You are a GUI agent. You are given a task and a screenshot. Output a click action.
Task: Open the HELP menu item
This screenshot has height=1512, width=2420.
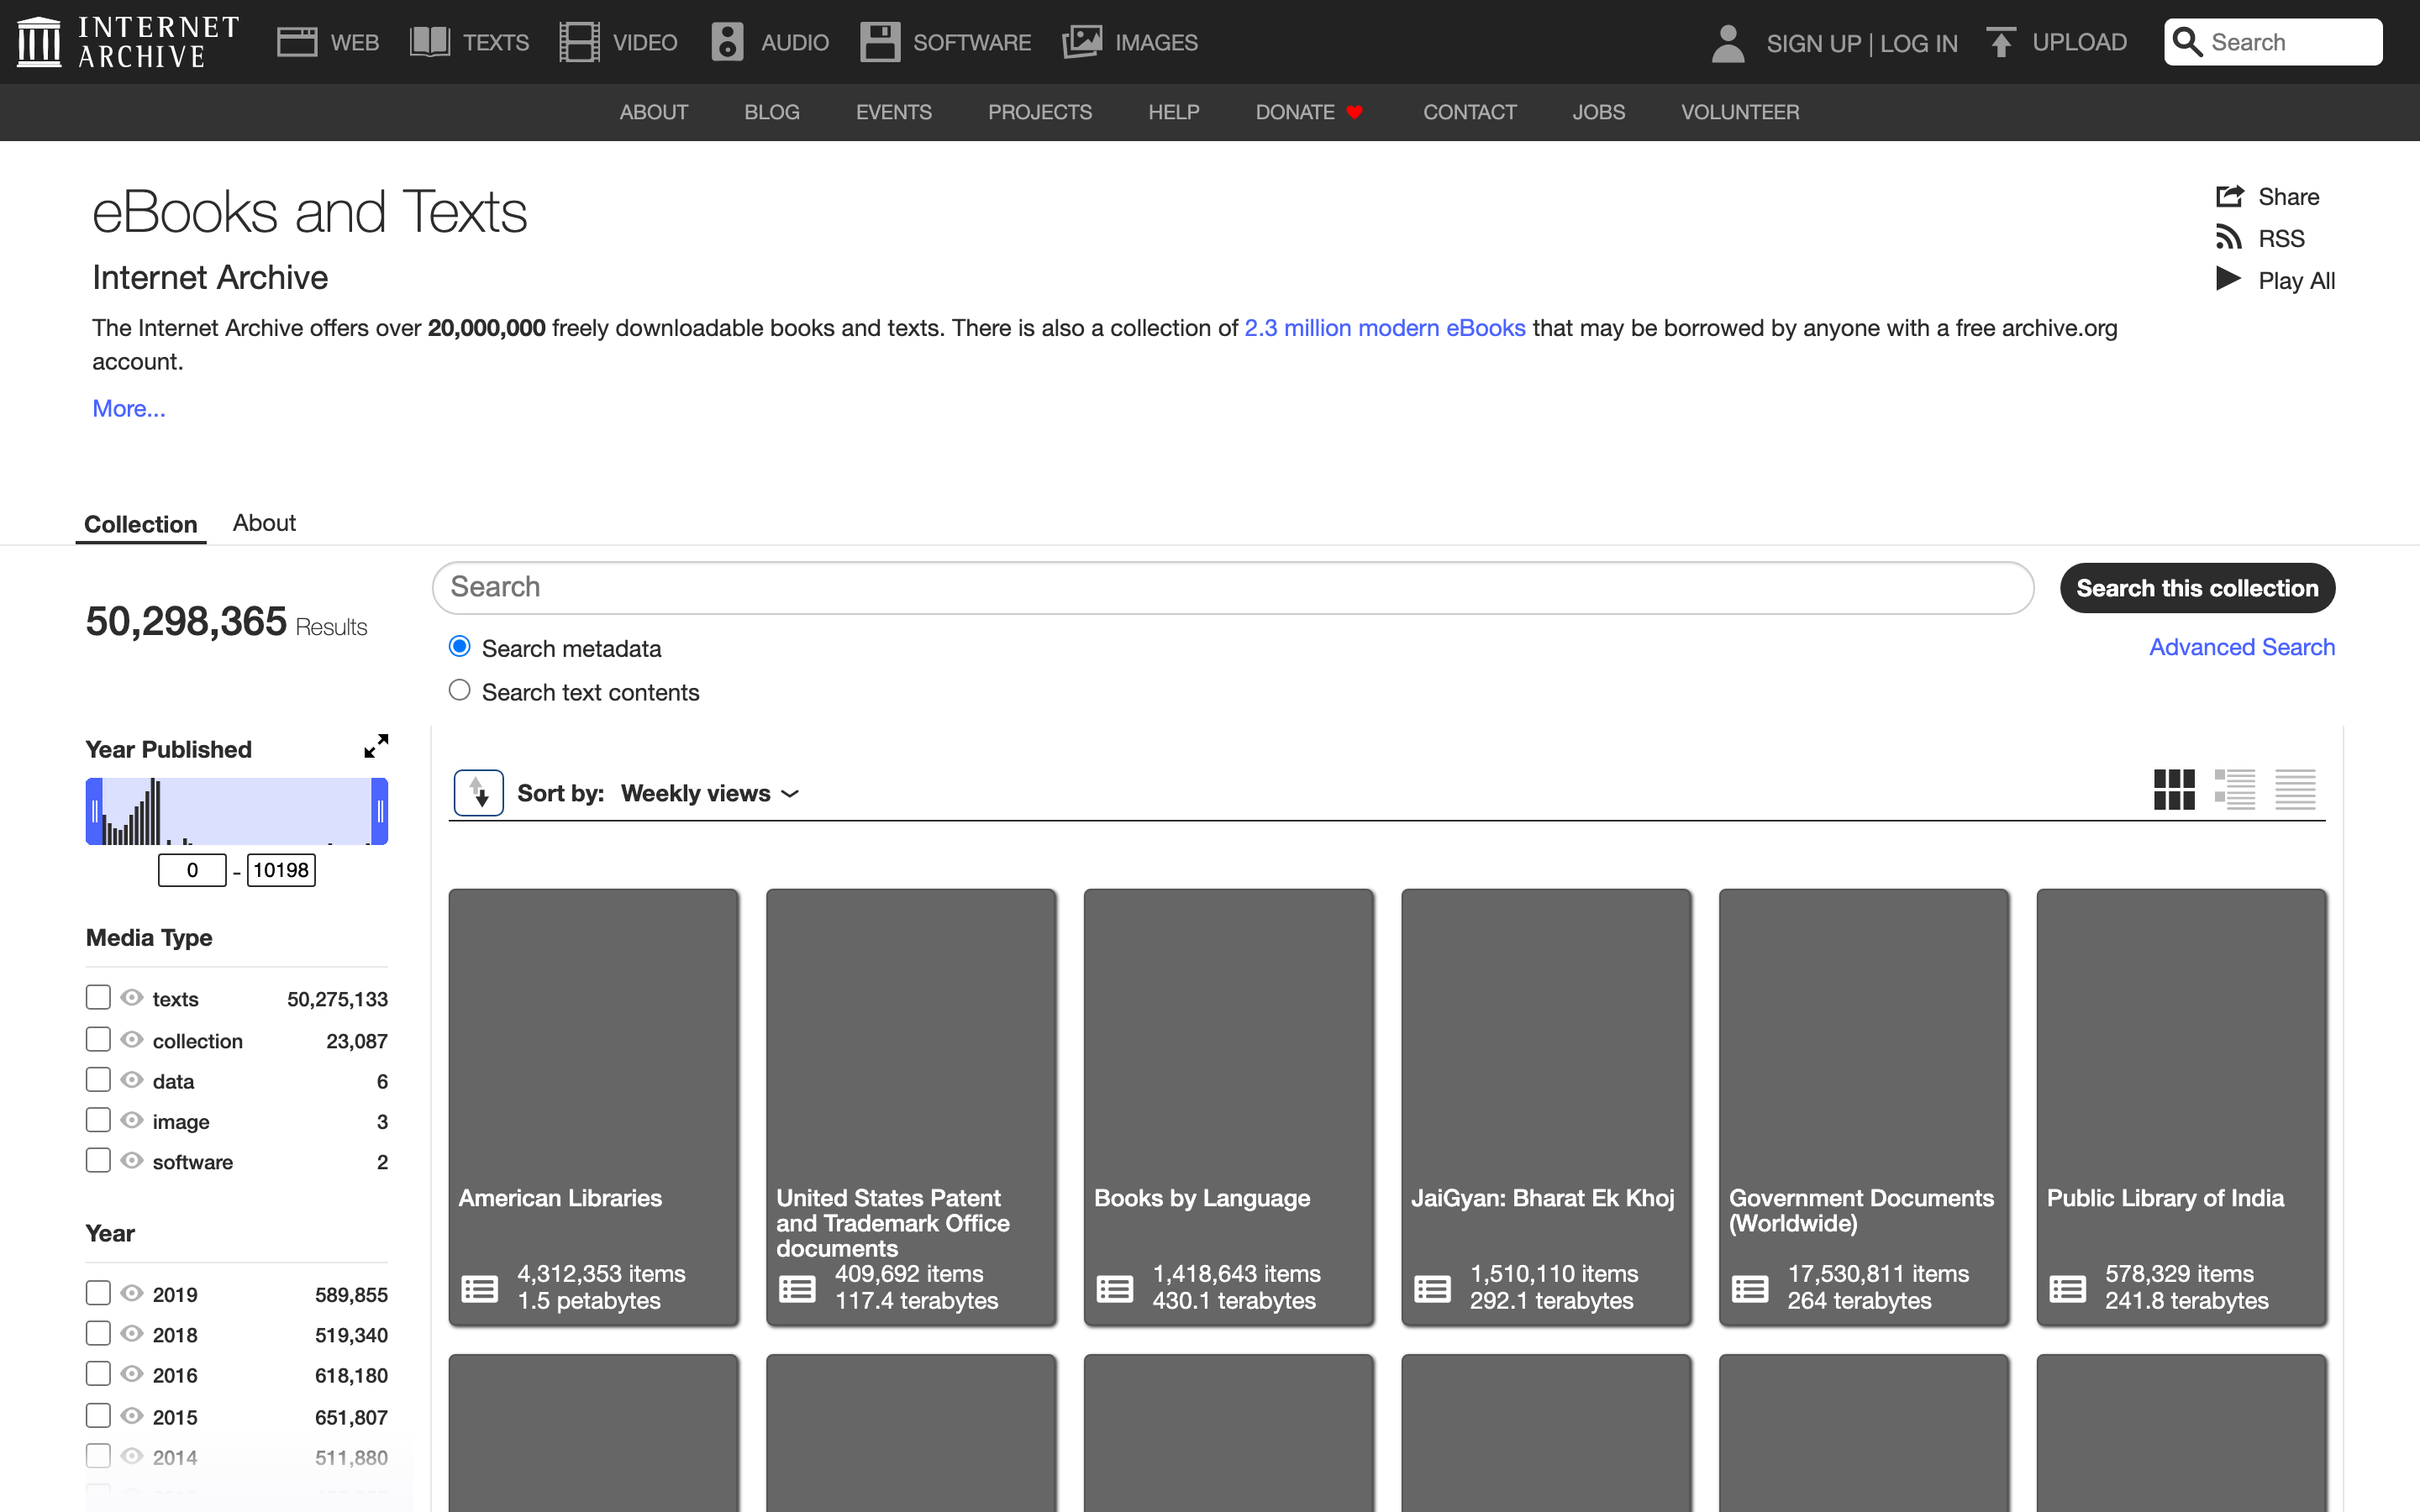pyautogui.click(x=1174, y=112)
